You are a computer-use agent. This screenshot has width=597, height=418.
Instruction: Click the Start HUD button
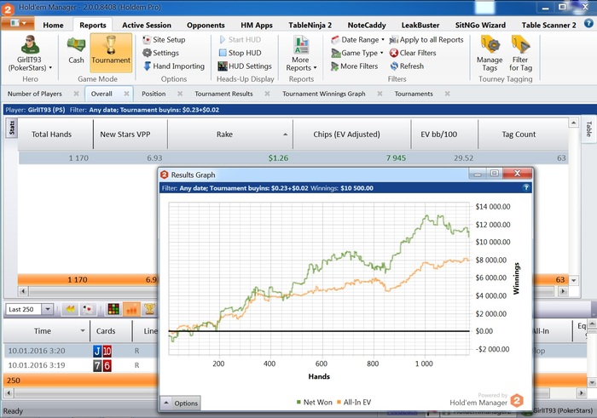tap(241, 39)
